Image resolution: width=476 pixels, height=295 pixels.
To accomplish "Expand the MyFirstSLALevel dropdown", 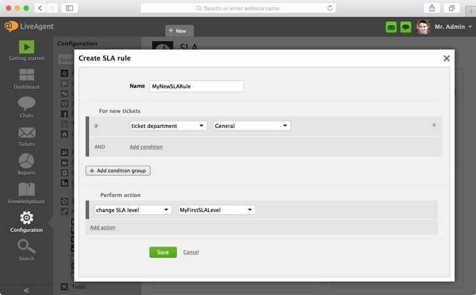I will (x=217, y=210).
